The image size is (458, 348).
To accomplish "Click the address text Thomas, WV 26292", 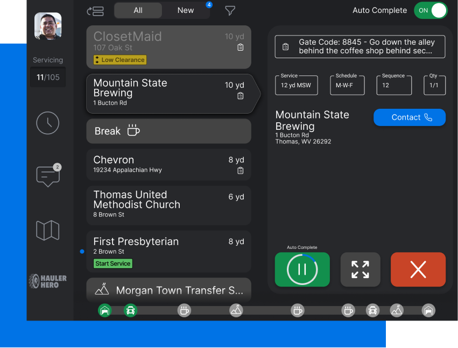I will pyautogui.click(x=303, y=142).
